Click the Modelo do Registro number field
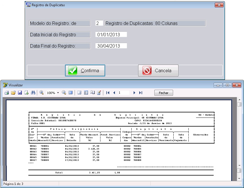 [99, 23]
